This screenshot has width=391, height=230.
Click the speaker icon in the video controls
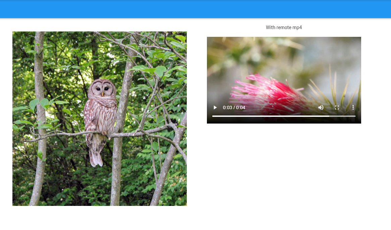pyautogui.click(x=321, y=107)
